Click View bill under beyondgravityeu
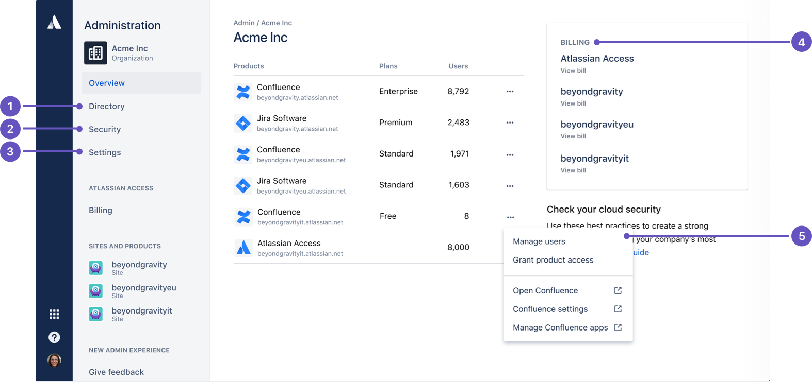Viewport: 812px width, 382px height. 573,136
